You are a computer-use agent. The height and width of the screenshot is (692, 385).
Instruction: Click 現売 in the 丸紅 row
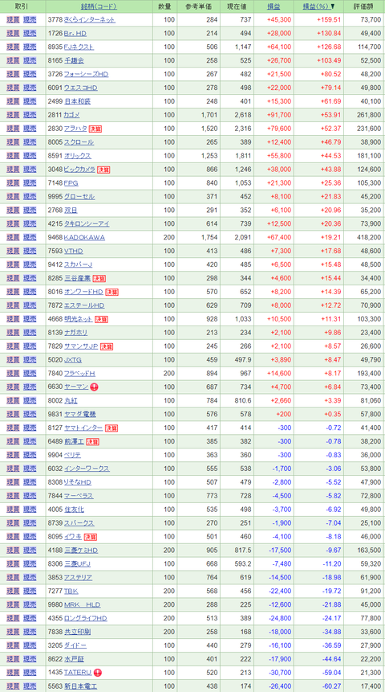pos(30,401)
